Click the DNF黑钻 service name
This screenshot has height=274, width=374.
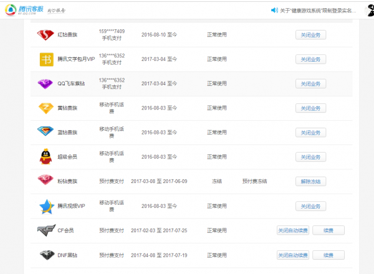pos(67,255)
